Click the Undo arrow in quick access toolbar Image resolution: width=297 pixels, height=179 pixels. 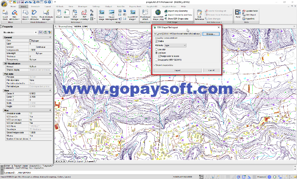tap(27, 2)
